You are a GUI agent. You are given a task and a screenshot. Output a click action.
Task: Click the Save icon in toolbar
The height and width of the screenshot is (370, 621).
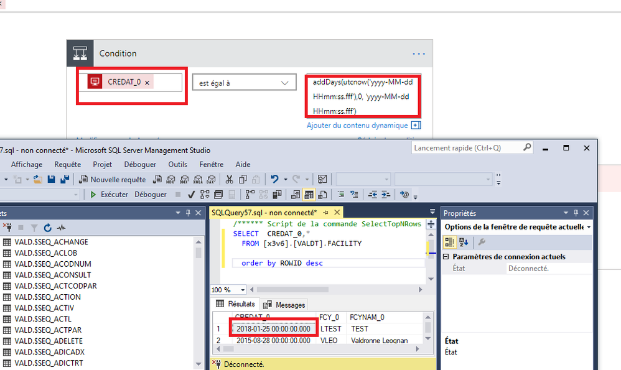coord(51,179)
